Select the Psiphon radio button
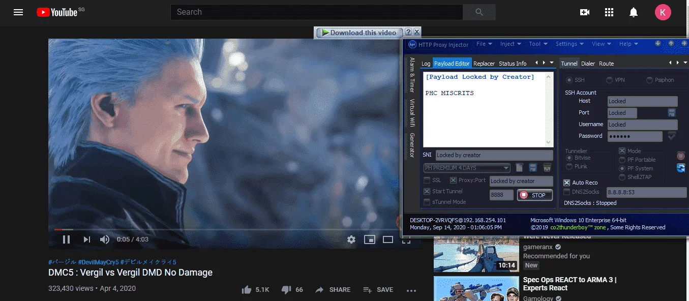This screenshot has width=689, height=301. coord(650,80)
